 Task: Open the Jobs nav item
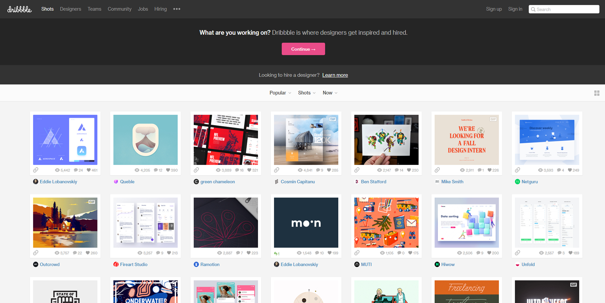(143, 9)
